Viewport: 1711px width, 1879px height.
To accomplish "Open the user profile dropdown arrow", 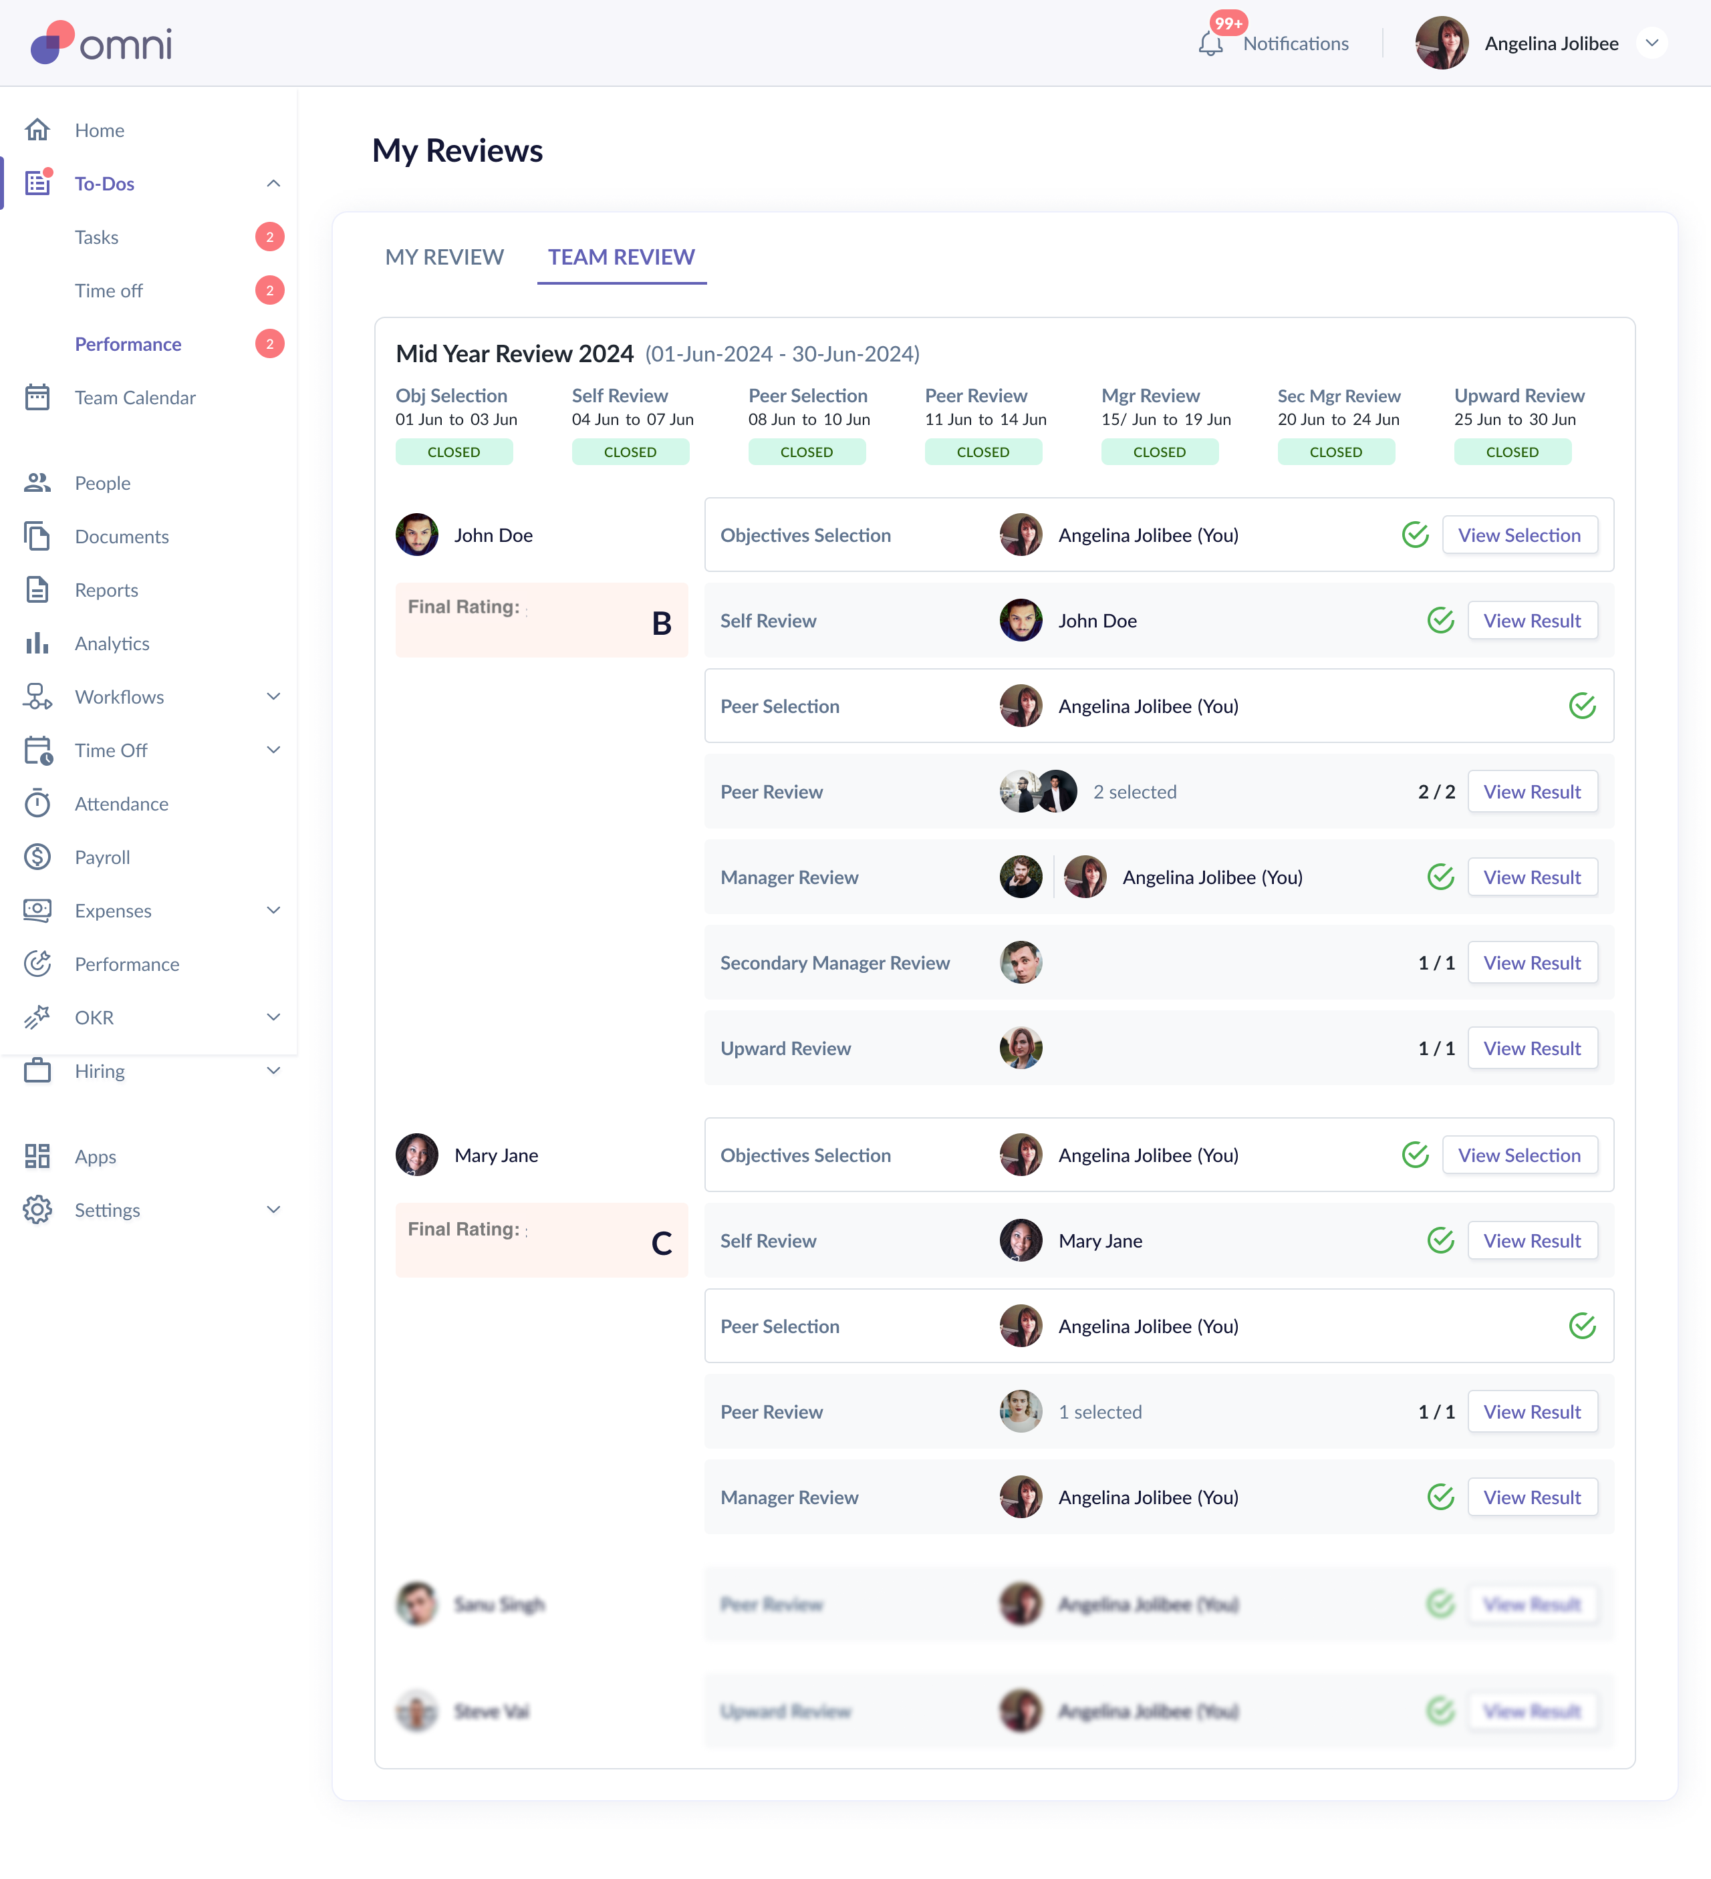I will pyautogui.click(x=1652, y=43).
